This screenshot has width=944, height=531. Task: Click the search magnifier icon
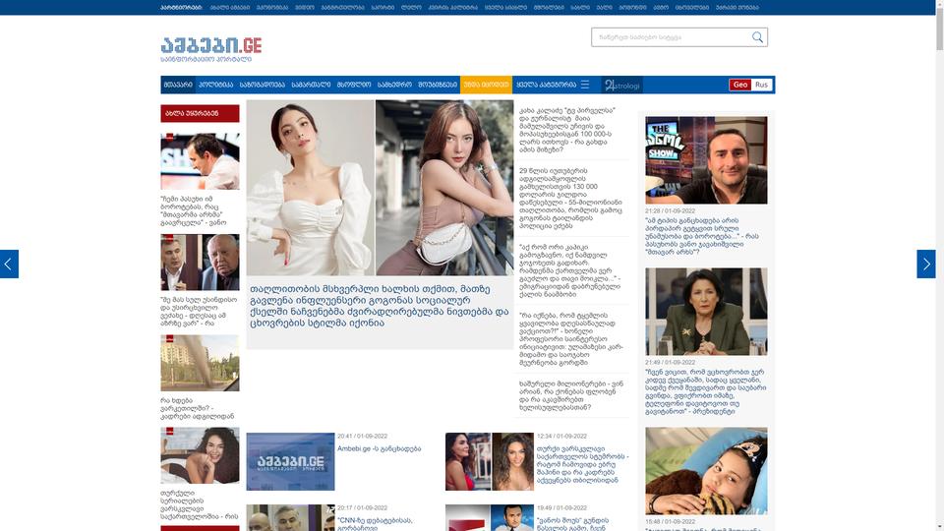[x=757, y=37]
